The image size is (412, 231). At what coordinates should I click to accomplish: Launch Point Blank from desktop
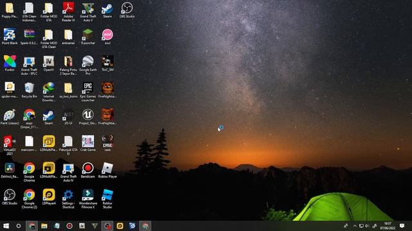pyautogui.click(x=10, y=37)
